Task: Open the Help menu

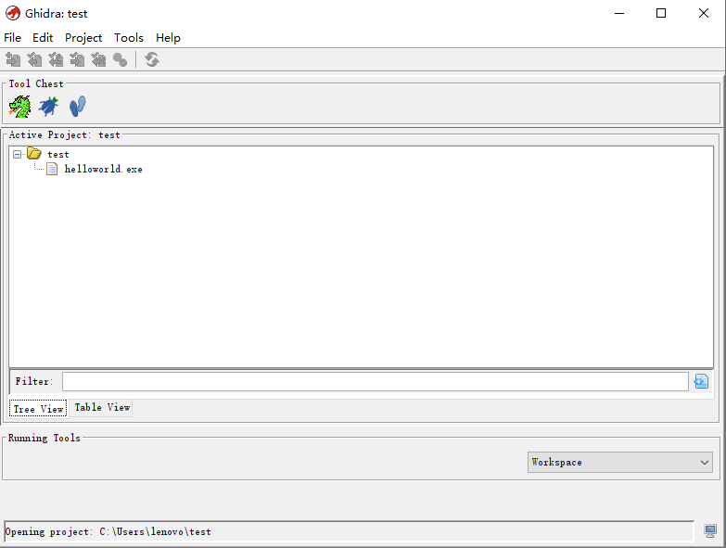Action: [168, 37]
